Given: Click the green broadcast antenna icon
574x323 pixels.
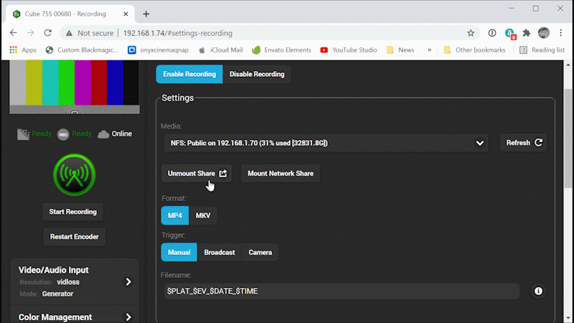Looking at the screenshot, I should coord(74,176).
